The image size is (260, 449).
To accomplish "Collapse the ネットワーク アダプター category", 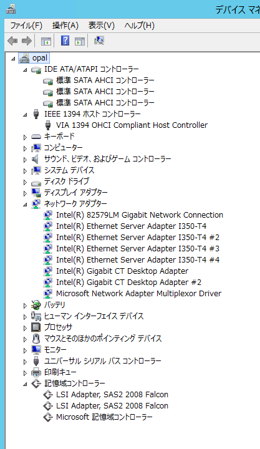I will click(x=25, y=205).
